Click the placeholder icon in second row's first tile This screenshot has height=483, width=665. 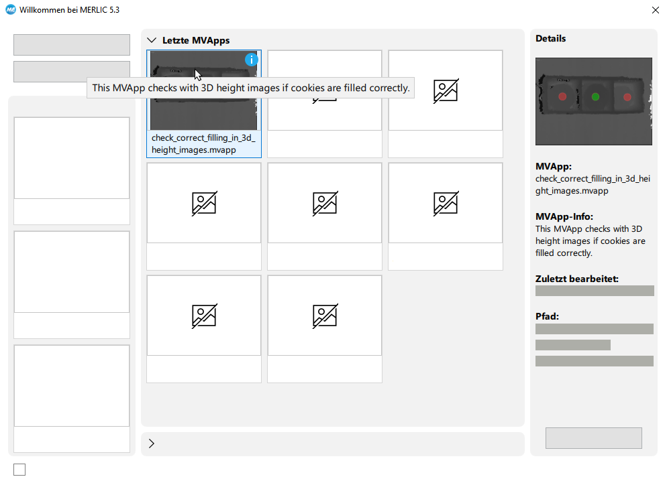coord(204,203)
